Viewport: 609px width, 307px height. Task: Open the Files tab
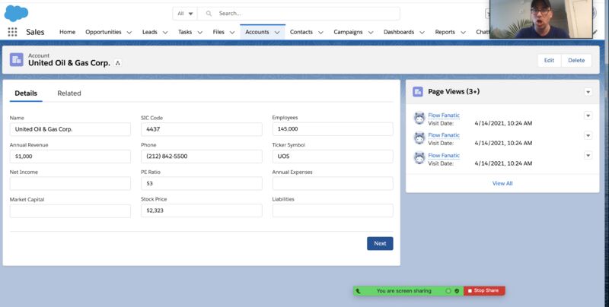pos(218,32)
